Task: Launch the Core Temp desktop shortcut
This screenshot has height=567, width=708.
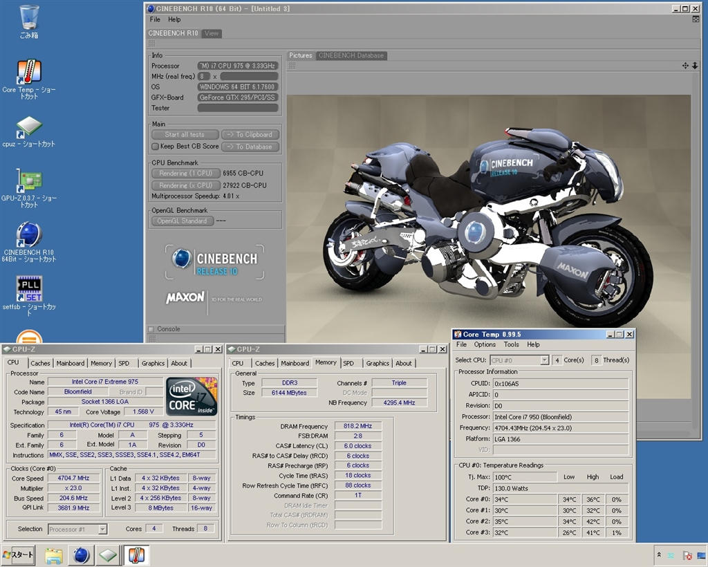Action: click(29, 73)
